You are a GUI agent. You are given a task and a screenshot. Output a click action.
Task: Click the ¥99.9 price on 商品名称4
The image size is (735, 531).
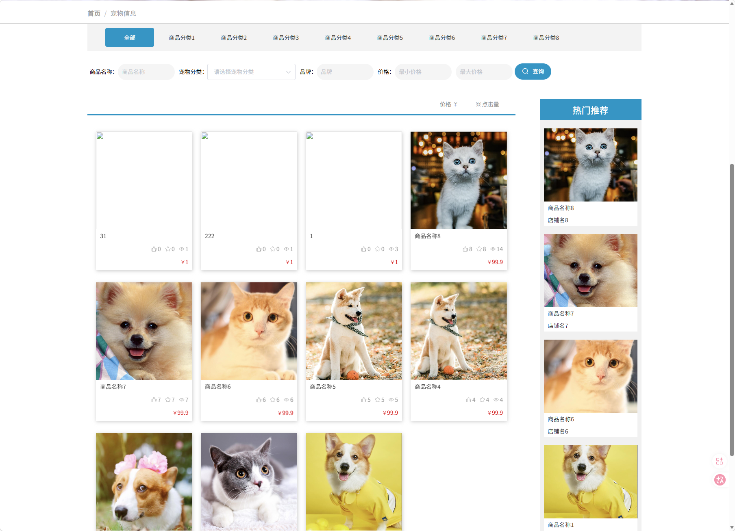point(495,413)
